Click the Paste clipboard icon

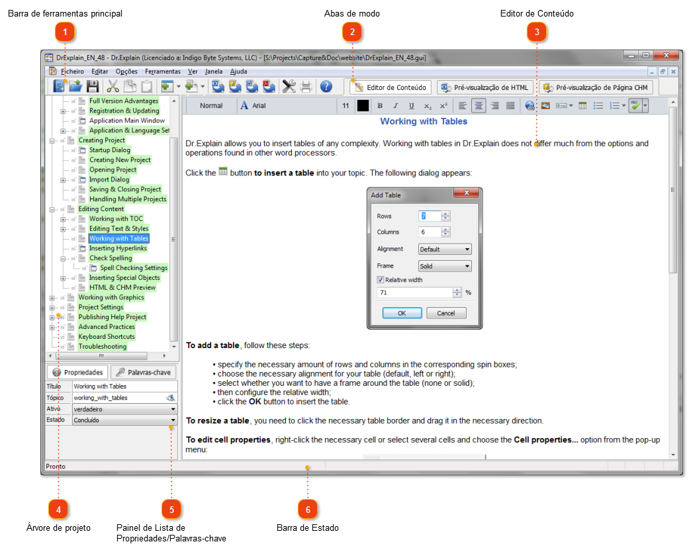click(x=147, y=87)
